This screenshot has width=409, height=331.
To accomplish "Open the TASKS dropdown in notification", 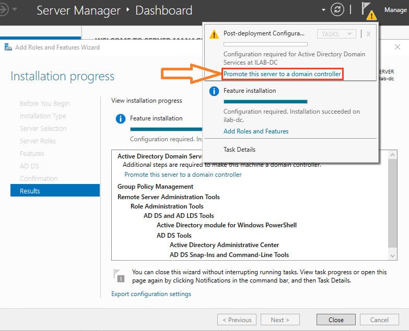I will [336, 34].
